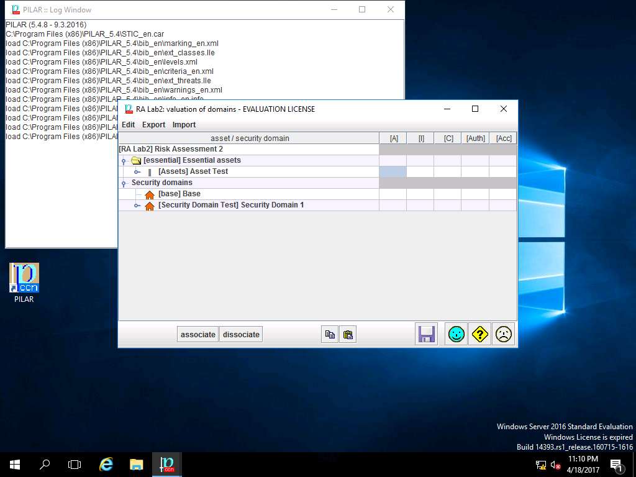This screenshot has height=477, width=636.
Task: Open File Explorer from taskbar
Action: 136,465
